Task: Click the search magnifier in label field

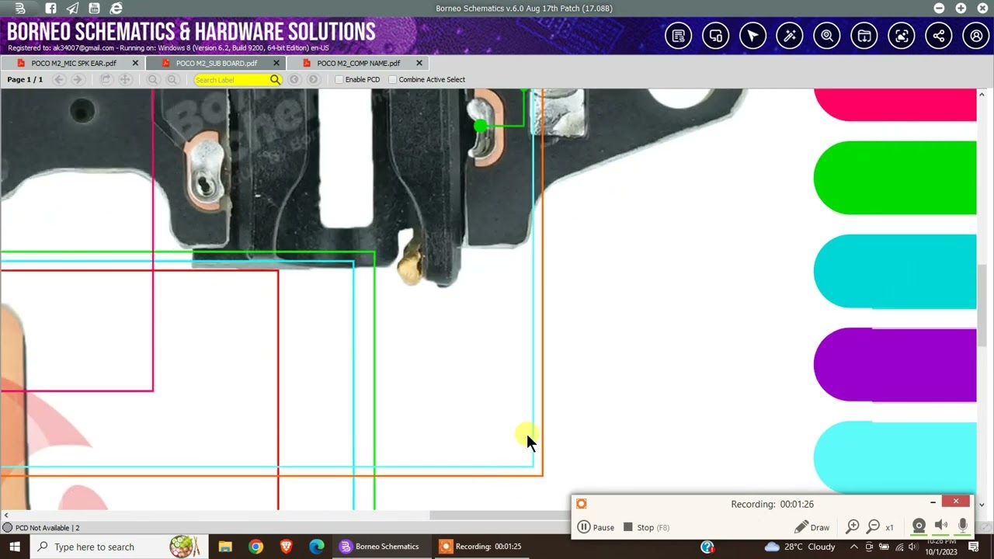Action: pyautogui.click(x=275, y=79)
